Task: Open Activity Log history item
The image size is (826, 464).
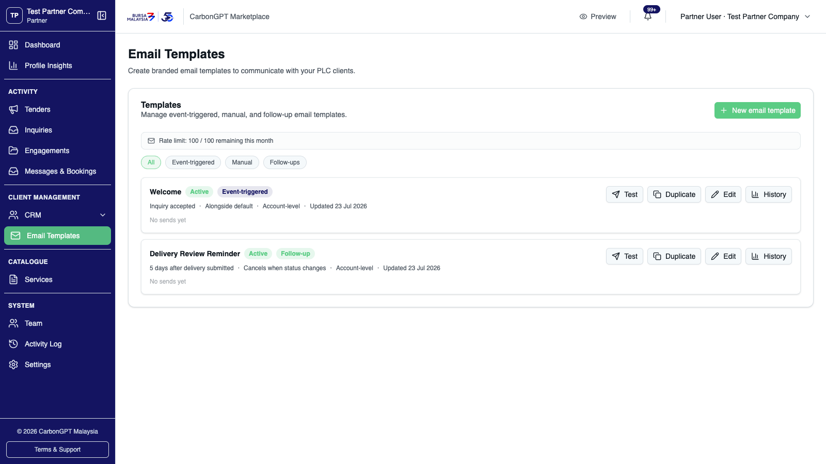Action: 13,344
